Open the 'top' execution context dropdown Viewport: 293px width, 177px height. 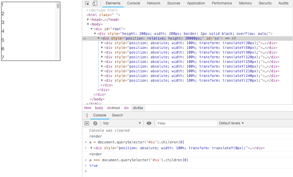click(x=122, y=123)
